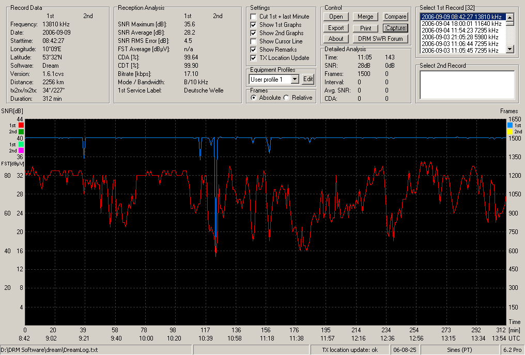Enable Cut 1st + last Minute checkbox
This screenshot has height=355, width=525.
254,17
